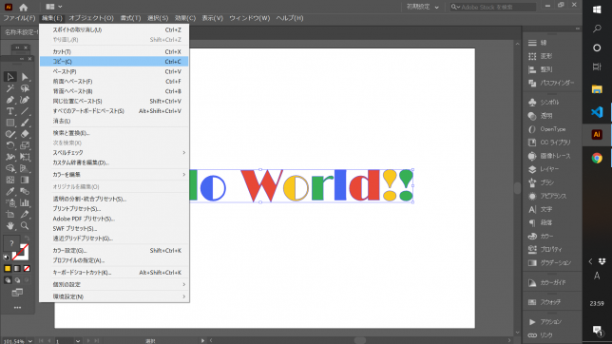Select the Rectangle tool
Image resolution: width=612 pixels, height=344 pixels.
tap(10, 123)
